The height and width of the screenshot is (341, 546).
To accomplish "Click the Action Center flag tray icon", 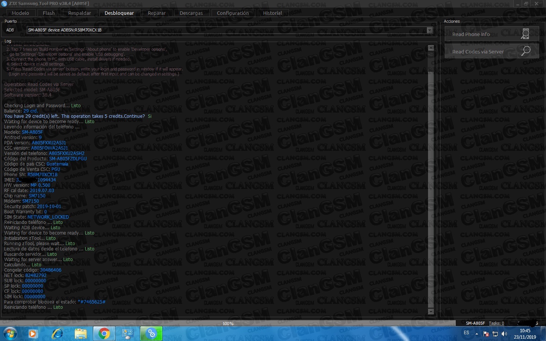I will point(486,334).
